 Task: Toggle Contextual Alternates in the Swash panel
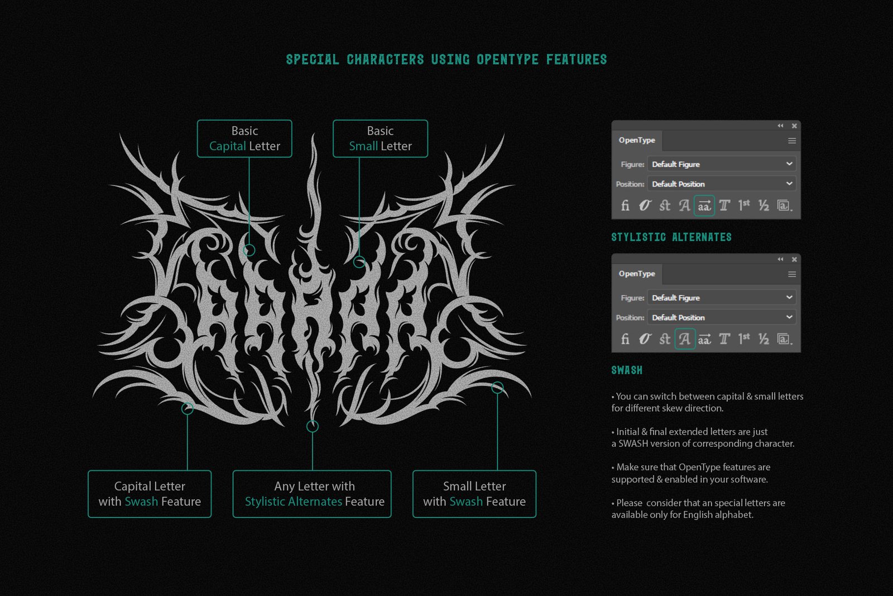coord(645,339)
